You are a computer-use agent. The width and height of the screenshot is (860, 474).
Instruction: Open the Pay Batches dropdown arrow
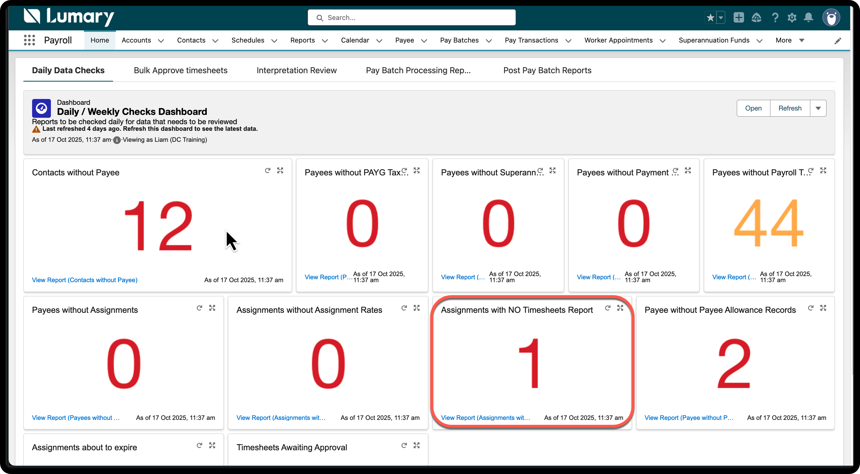pyautogui.click(x=489, y=41)
